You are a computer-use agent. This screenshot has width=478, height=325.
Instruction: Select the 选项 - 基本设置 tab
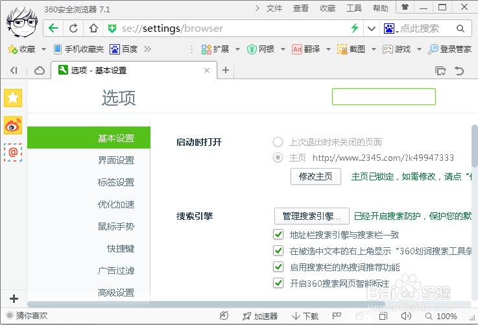coord(134,71)
